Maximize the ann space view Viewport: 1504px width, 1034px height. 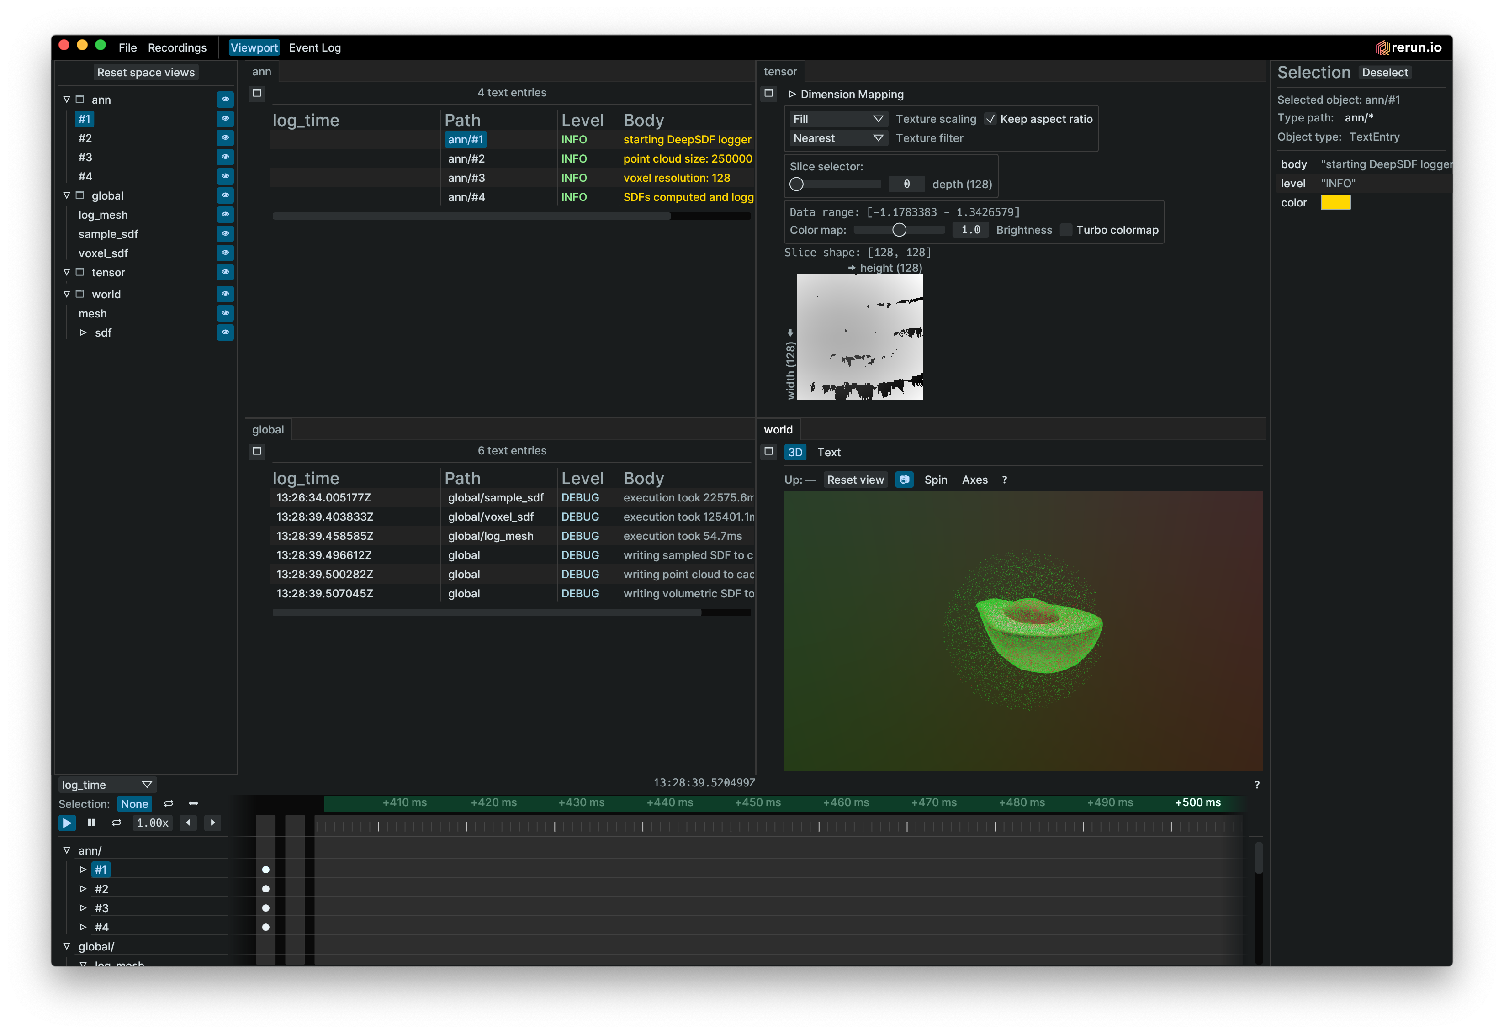(x=257, y=93)
